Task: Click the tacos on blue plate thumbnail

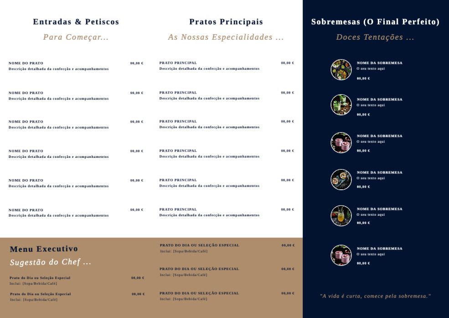Action: point(341,179)
